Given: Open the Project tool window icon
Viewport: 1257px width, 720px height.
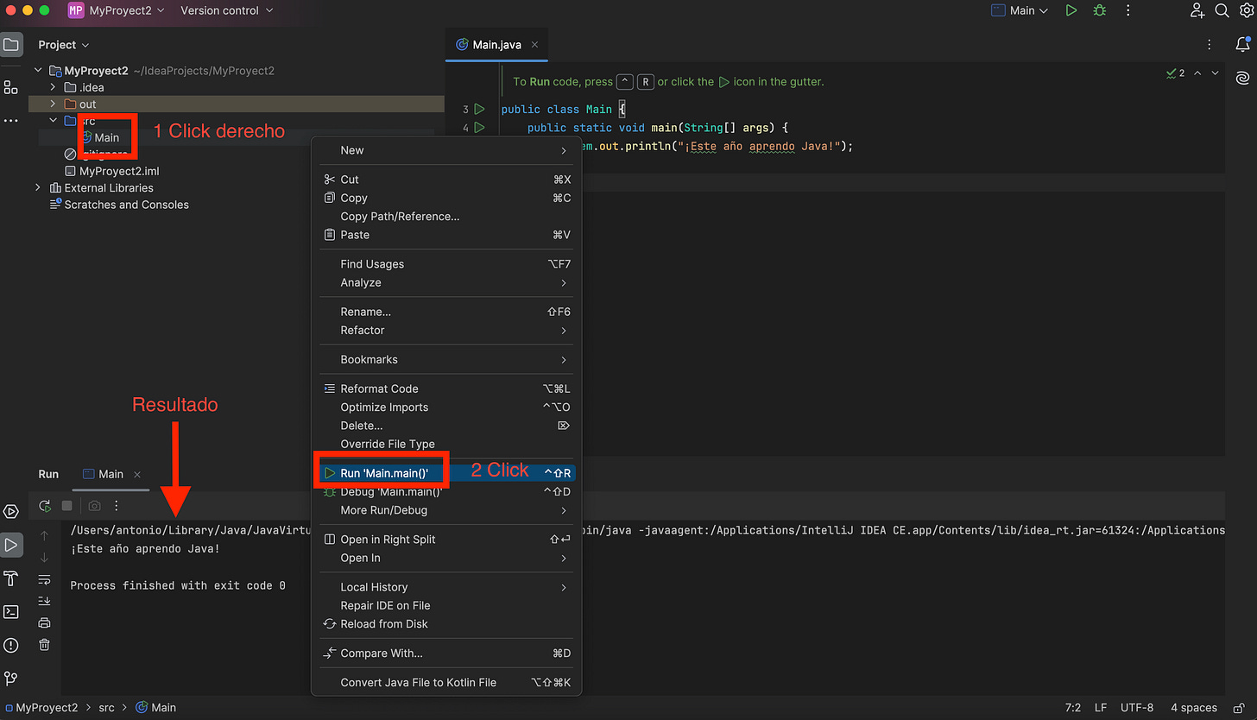Looking at the screenshot, I should (x=11, y=44).
